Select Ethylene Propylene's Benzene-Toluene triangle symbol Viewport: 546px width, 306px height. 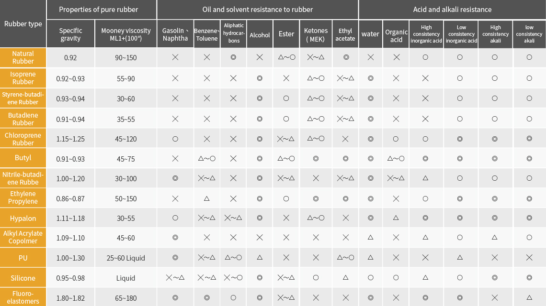click(207, 198)
